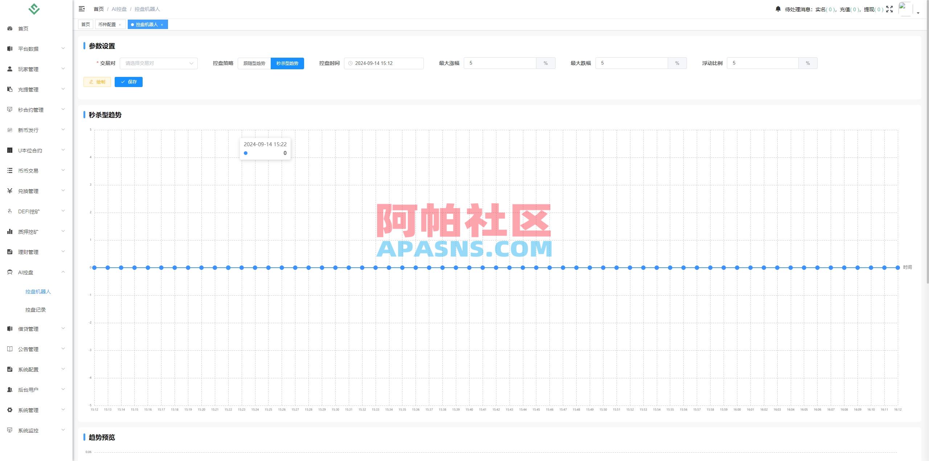The image size is (929, 461).
Task: Switch to the 币种配置 tab
Action: tap(107, 24)
